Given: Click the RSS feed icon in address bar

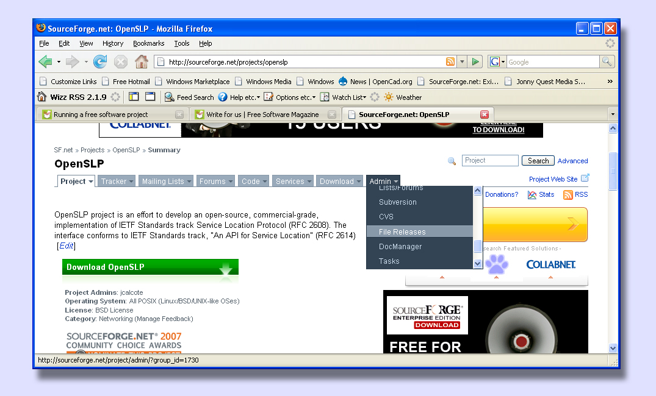Looking at the screenshot, I should (450, 62).
